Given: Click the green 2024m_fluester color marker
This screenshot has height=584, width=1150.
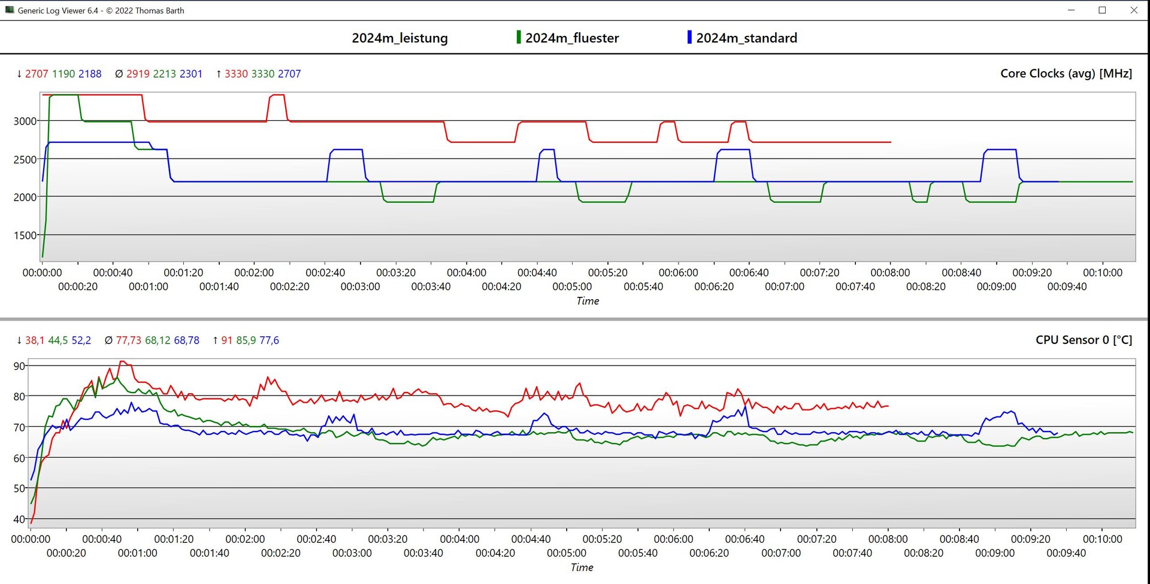Looking at the screenshot, I should pyautogui.click(x=519, y=37).
